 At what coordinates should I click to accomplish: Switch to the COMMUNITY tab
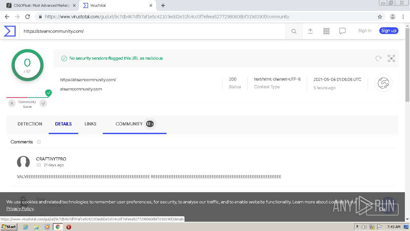click(x=135, y=124)
